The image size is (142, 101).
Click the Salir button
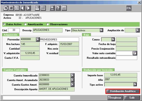(x=132, y=98)
